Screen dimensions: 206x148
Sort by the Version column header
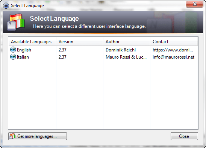point(80,42)
